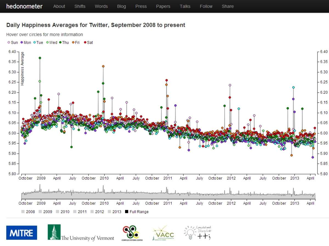Toggle the Mon day legend circle
Screen dimensions: 329x246
[x=22, y=42]
